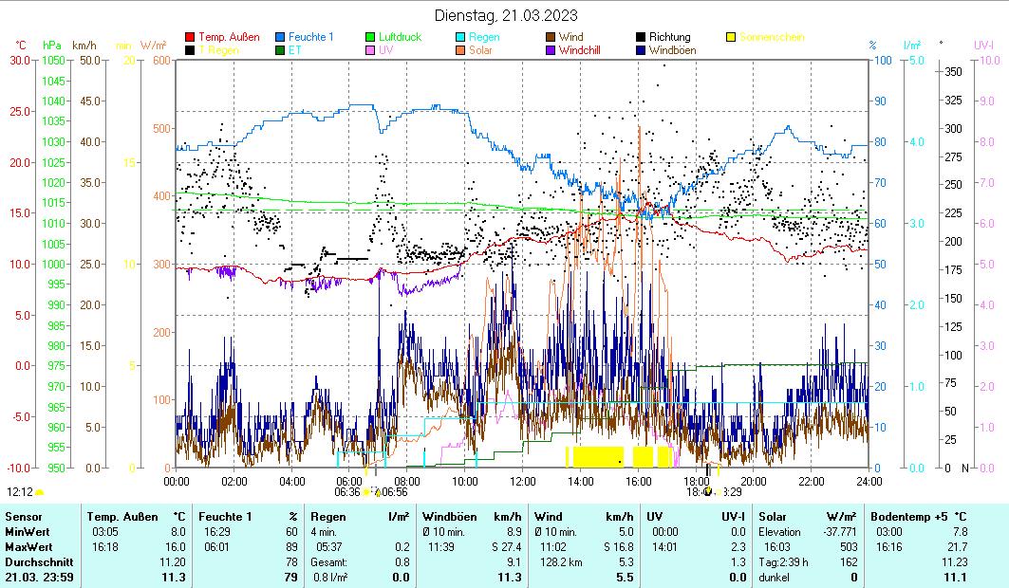1009x588 pixels.
Task: Click the cyan Regen legend swatch
Action: (x=460, y=37)
